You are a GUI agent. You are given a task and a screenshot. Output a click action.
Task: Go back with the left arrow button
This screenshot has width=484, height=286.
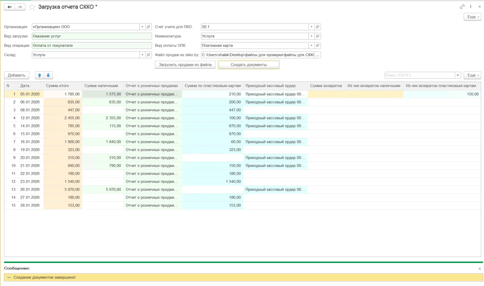9,7
